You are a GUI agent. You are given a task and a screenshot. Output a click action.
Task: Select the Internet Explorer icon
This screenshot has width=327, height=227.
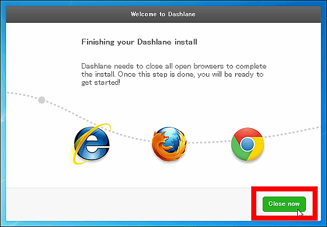[x=90, y=144]
